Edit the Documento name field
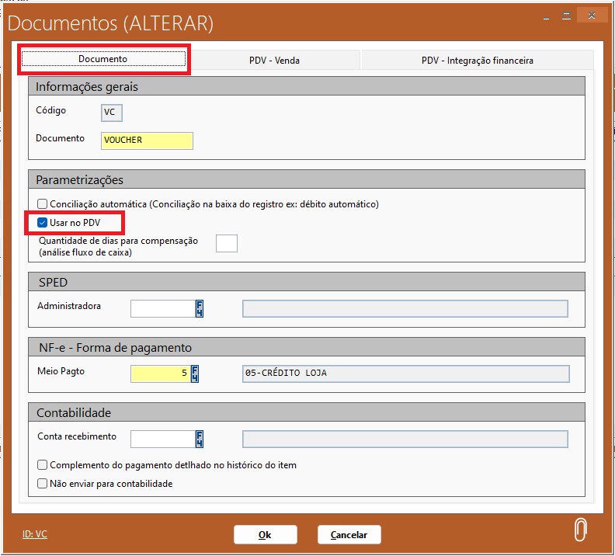615x556 pixels. coord(147,141)
